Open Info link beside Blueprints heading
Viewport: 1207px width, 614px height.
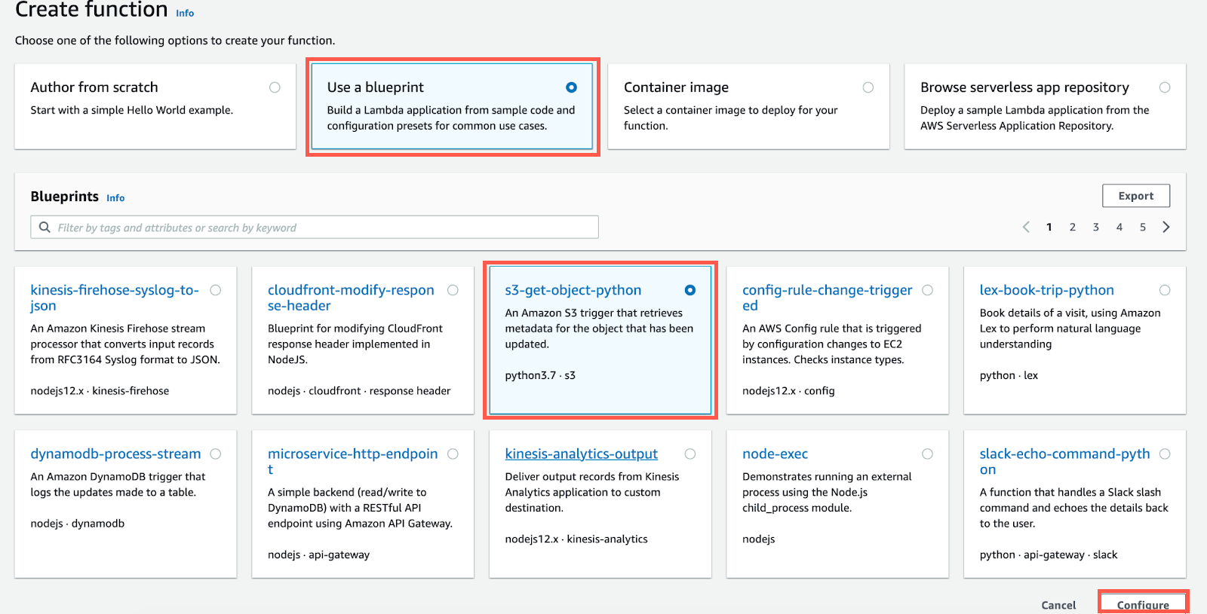point(115,198)
